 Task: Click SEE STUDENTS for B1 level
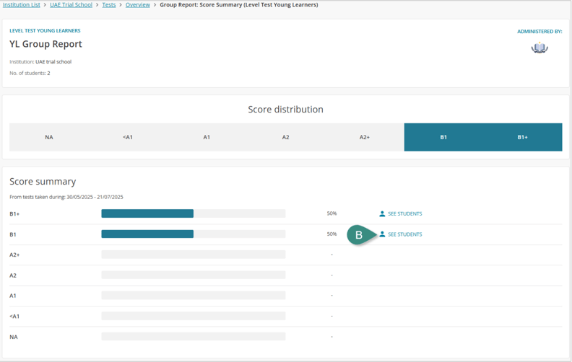[404, 234]
